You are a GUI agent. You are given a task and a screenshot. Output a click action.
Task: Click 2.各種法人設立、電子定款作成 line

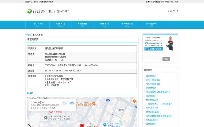[x=59, y=79]
